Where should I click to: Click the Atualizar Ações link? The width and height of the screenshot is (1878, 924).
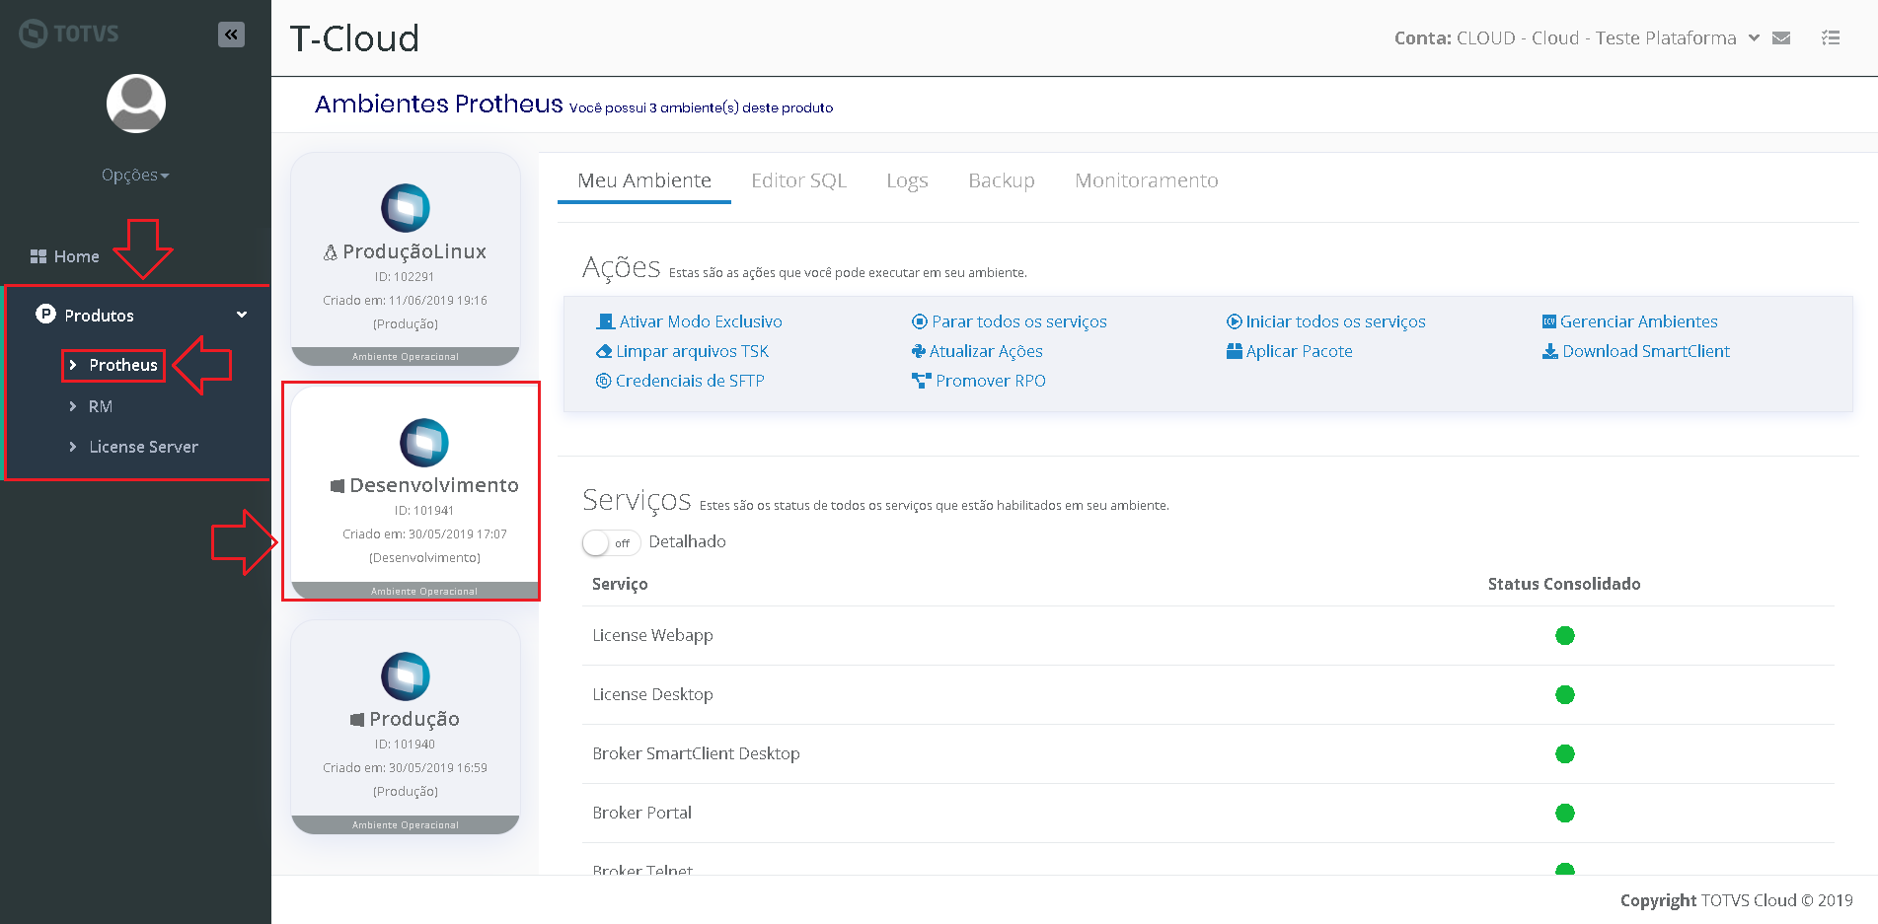(x=986, y=351)
